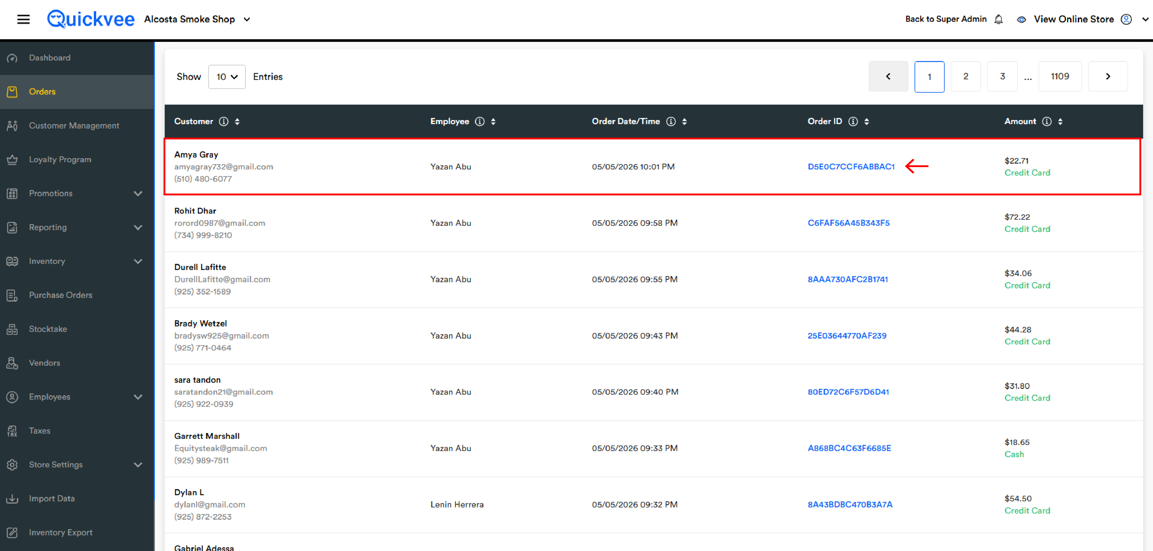Image resolution: width=1153 pixels, height=551 pixels.
Task: Click the Reporting chart icon
Action: [12, 227]
